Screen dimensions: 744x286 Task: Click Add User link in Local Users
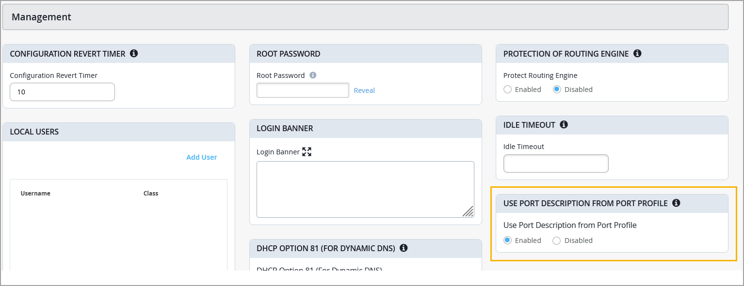[x=202, y=157]
